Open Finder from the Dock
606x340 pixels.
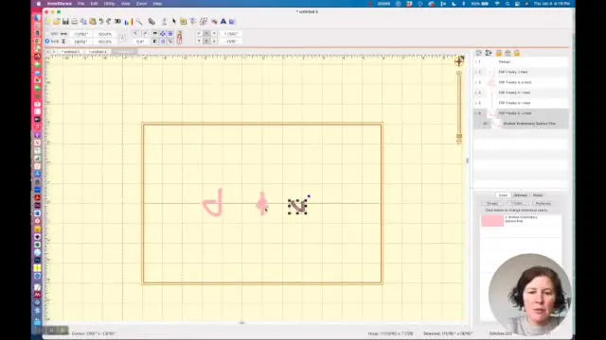pyautogui.click(x=38, y=18)
